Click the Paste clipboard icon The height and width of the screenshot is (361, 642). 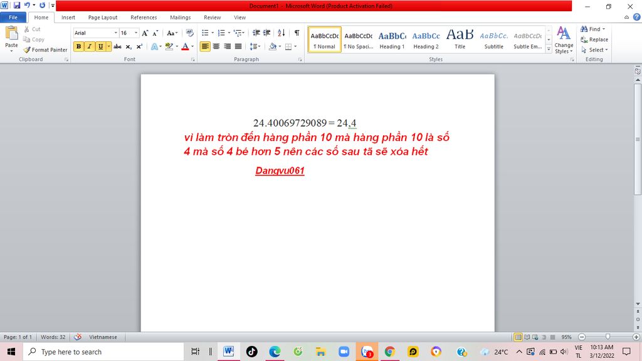pos(11,34)
